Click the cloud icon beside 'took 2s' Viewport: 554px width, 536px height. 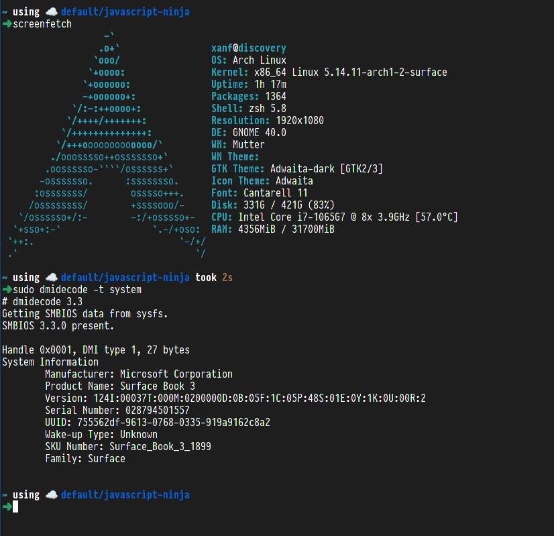(52, 277)
